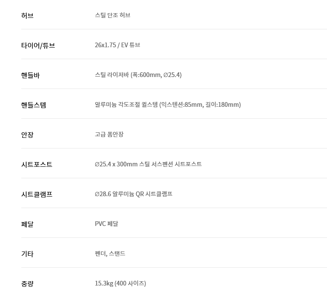Click the 중량 spec label

tap(27, 284)
